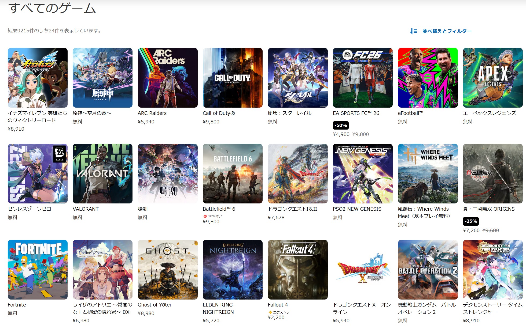Click the -25% badge on 真・三國無双 ORIGINS
The height and width of the screenshot is (333, 526).
pos(471,221)
